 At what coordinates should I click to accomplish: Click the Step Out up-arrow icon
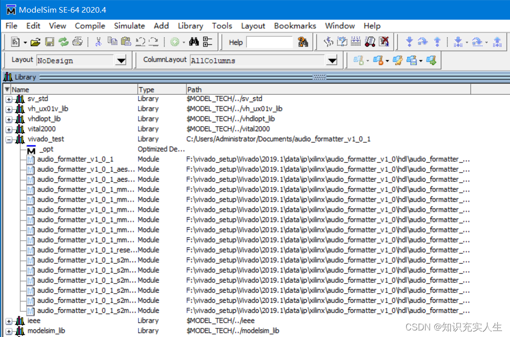tap(438, 41)
